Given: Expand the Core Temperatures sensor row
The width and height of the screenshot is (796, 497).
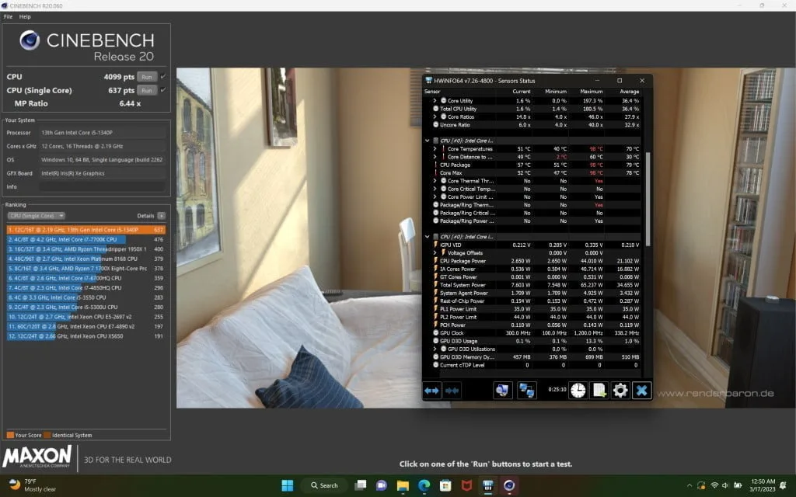Looking at the screenshot, I should pyautogui.click(x=435, y=148).
